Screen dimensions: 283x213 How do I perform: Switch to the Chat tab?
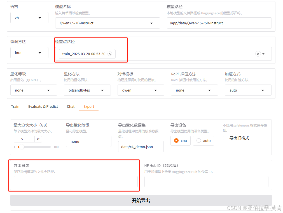click(x=71, y=106)
